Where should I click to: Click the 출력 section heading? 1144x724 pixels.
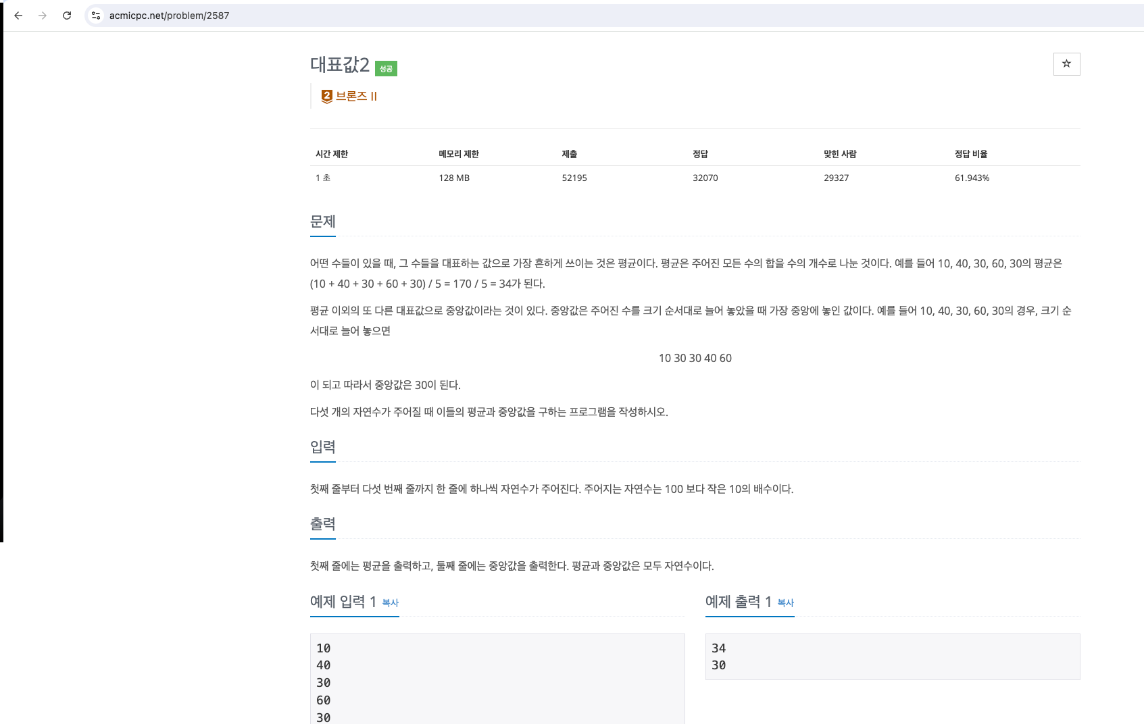click(323, 524)
